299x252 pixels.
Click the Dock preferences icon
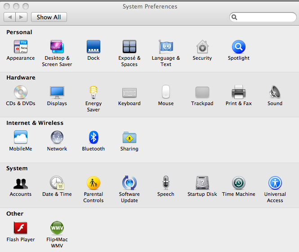[x=94, y=47]
